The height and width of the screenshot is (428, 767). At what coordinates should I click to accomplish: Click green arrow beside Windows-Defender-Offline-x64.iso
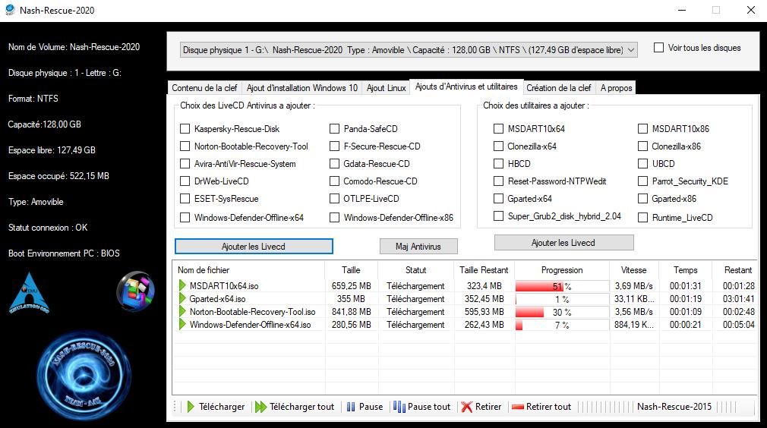[x=182, y=324]
